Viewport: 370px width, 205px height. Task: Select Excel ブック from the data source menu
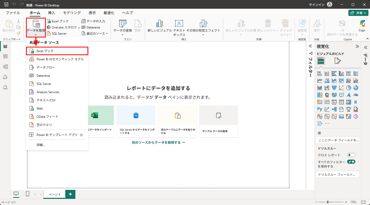pyautogui.click(x=57, y=51)
